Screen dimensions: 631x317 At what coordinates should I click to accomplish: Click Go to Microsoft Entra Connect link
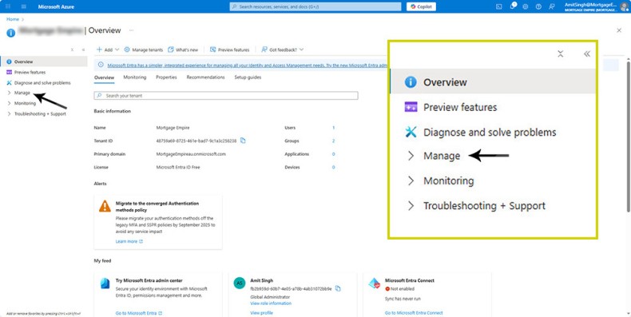414,313
